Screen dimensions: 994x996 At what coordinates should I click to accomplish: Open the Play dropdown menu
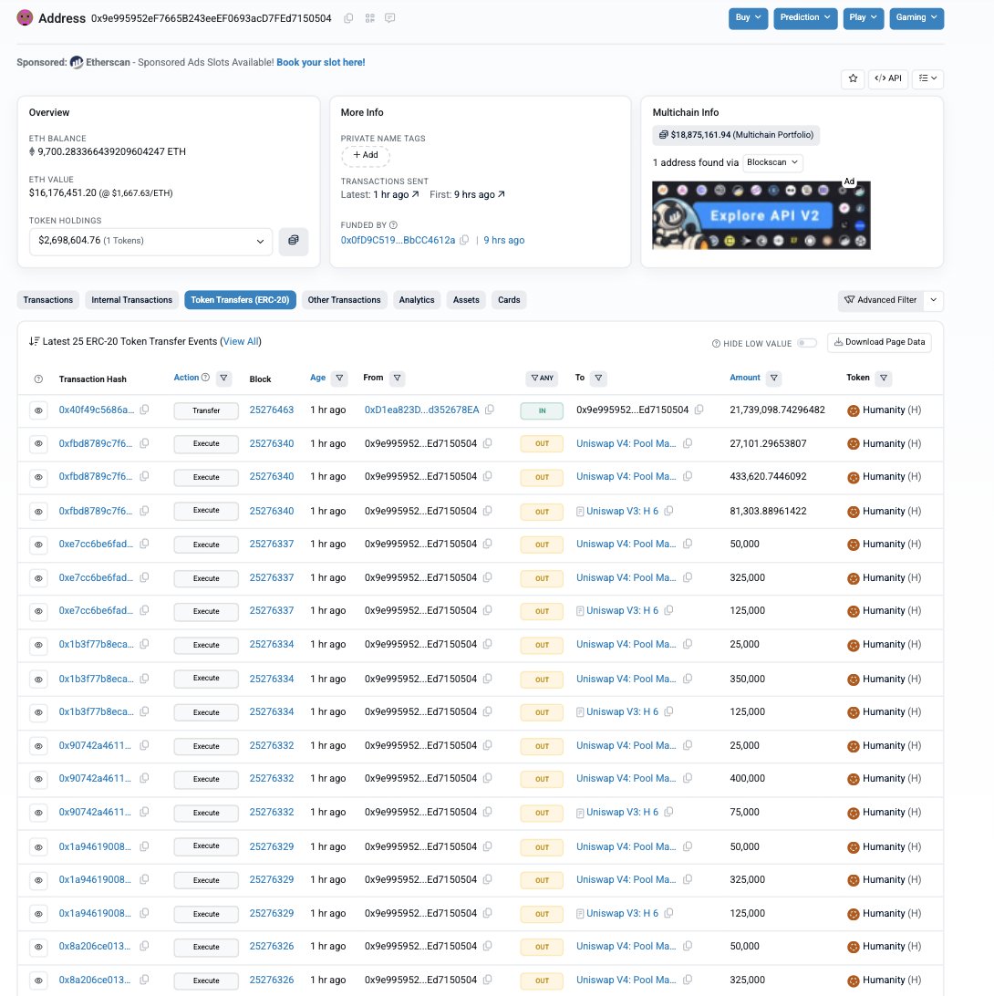coord(864,18)
